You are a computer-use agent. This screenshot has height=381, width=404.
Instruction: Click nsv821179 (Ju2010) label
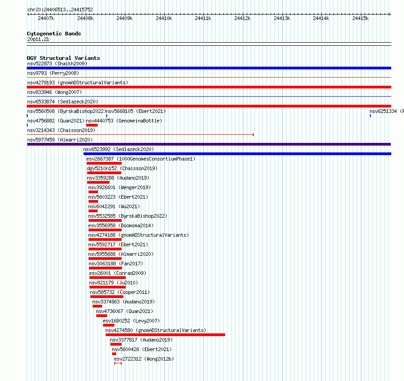113,283
